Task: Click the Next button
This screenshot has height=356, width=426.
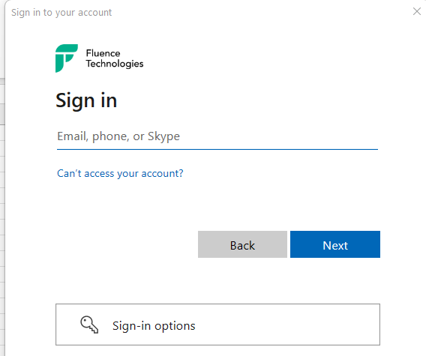Action: pos(335,244)
